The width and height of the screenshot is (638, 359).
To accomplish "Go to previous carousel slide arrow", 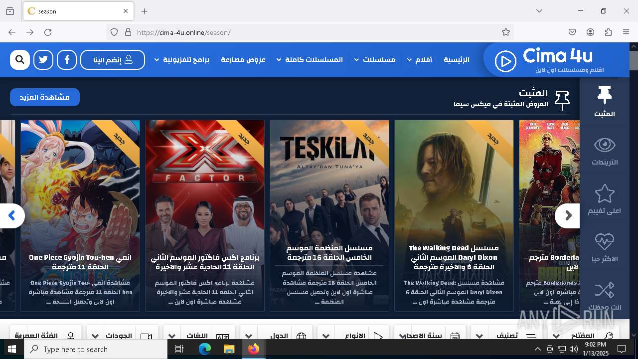I will [x=12, y=216].
